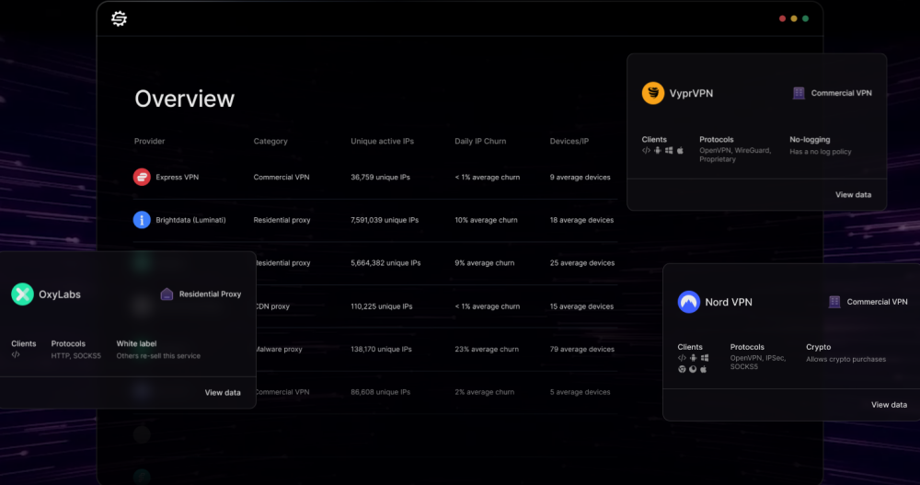Click the 79 average devices cell
Screen dimensions: 920x485
click(582, 350)
